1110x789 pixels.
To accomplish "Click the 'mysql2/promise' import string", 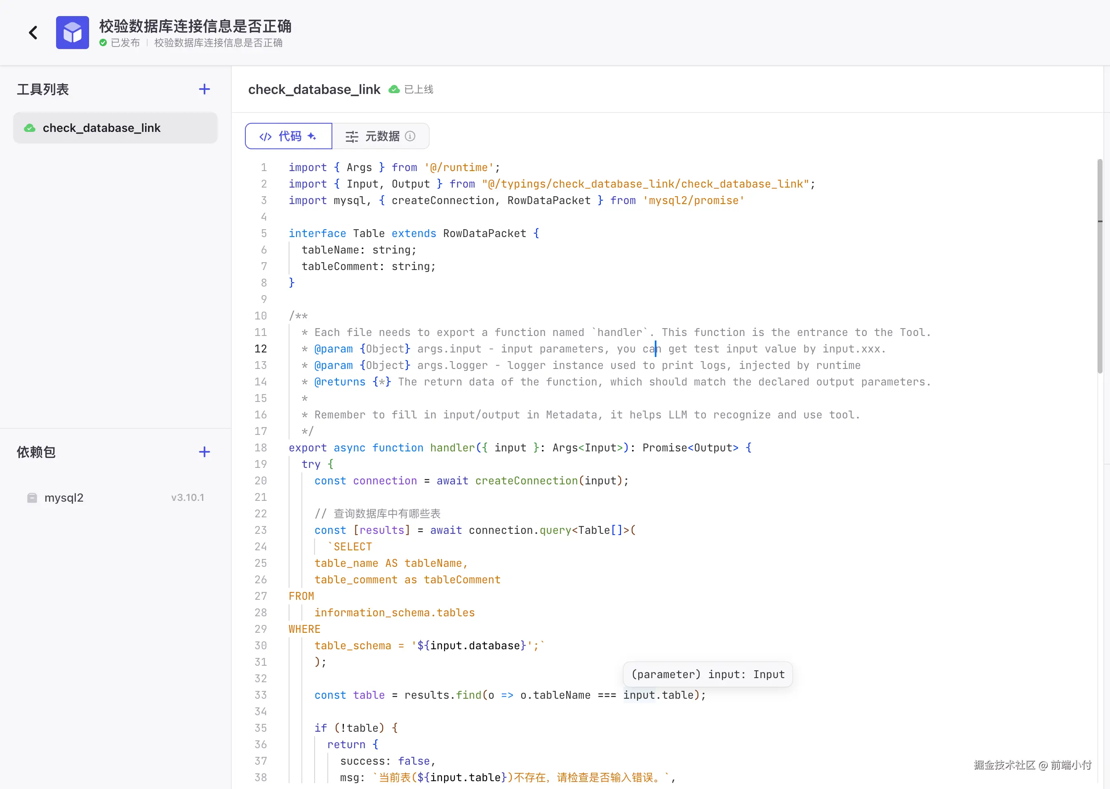I will pos(694,200).
